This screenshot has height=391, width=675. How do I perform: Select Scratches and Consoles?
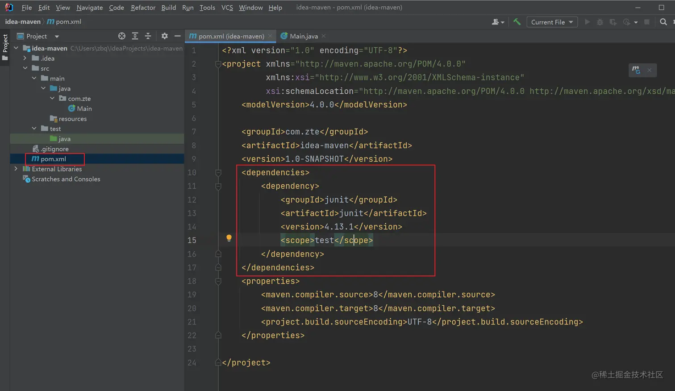tap(62, 179)
